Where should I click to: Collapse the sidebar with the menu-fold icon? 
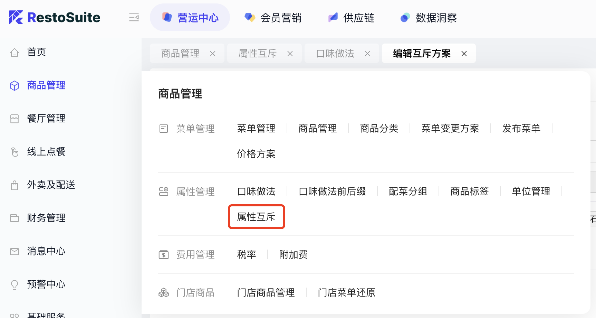pos(134,17)
